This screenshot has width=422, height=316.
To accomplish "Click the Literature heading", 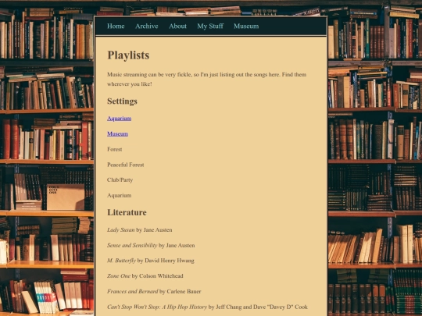I will (127, 212).
